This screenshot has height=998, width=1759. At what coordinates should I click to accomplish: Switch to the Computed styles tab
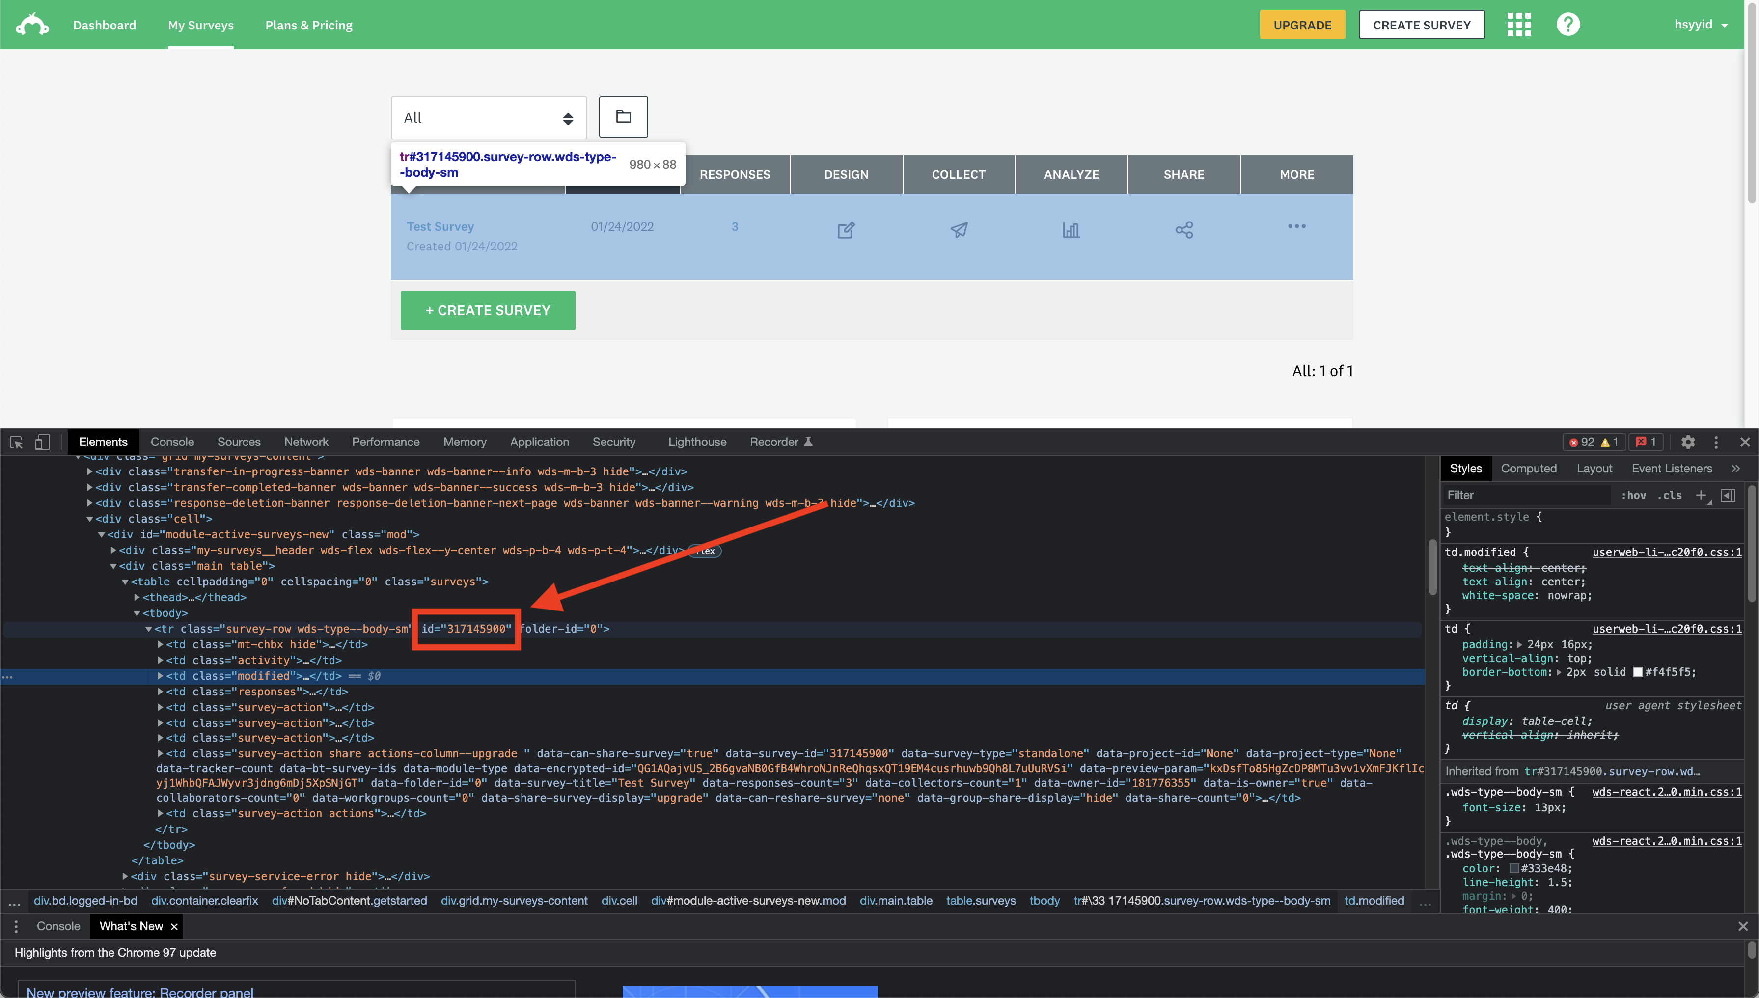(1528, 468)
